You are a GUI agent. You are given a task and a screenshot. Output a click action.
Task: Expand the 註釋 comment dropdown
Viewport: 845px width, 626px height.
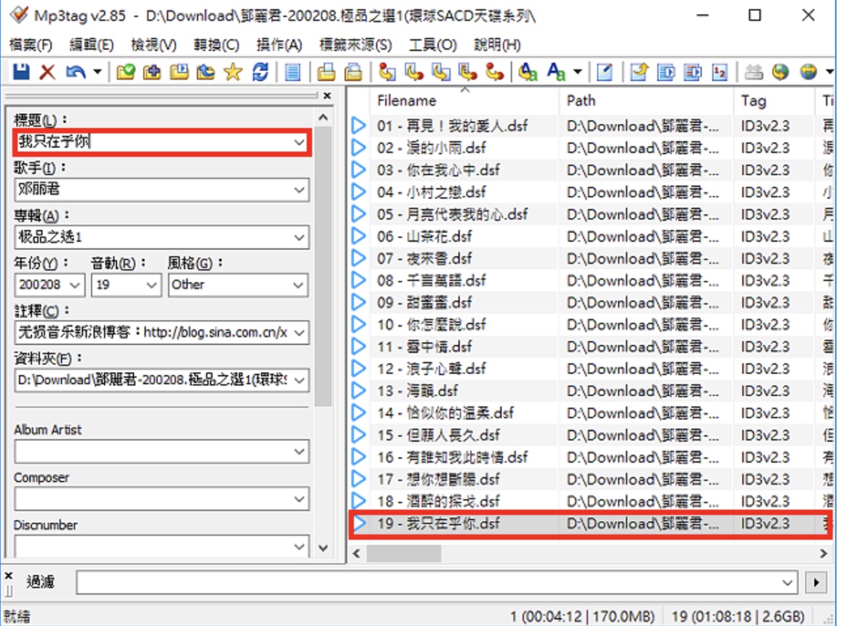(299, 333)
